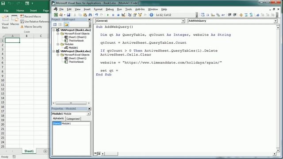Viewport: 283px width, 159px height.
Task: Click the horizontal scrollbar in the Project panel
Action: (71, 103)
